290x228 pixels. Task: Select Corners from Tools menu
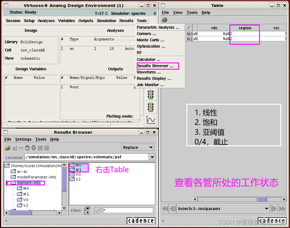coord(160,34)
